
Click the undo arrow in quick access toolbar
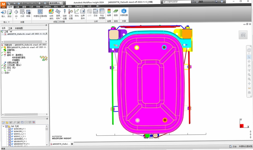[x=28, y=3]
